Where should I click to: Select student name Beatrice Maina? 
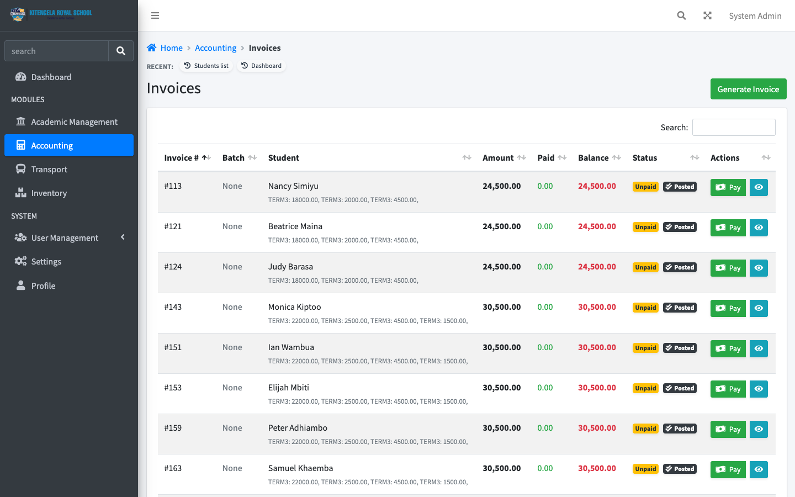(295, 226)
